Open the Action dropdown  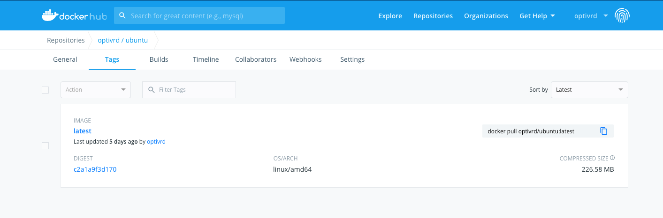pyautogui.click(x=96, y=90)
